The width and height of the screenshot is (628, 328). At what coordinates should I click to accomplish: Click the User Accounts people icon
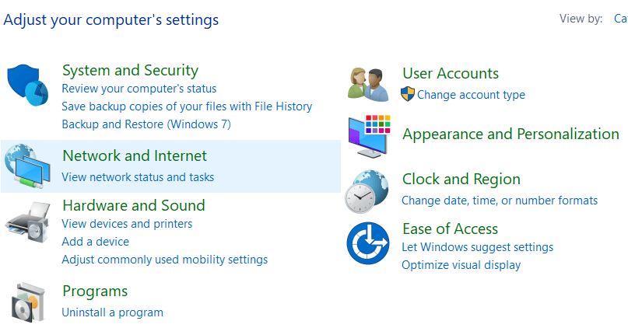coord(368,84)
